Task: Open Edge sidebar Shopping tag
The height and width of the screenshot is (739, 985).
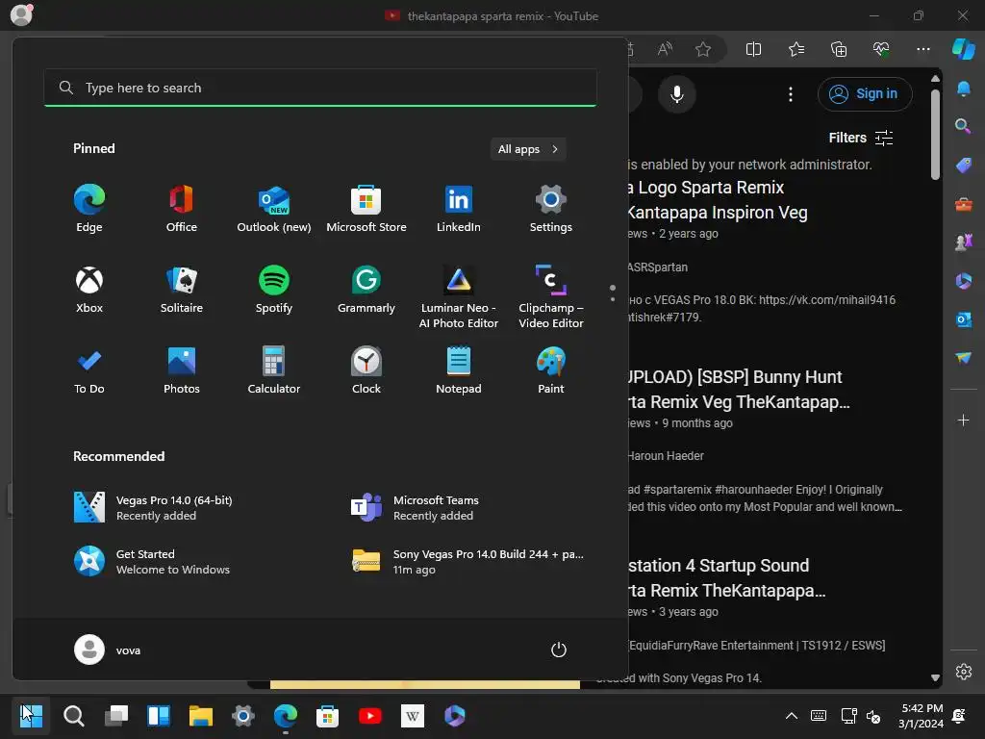Action: (x=963, y=166)
